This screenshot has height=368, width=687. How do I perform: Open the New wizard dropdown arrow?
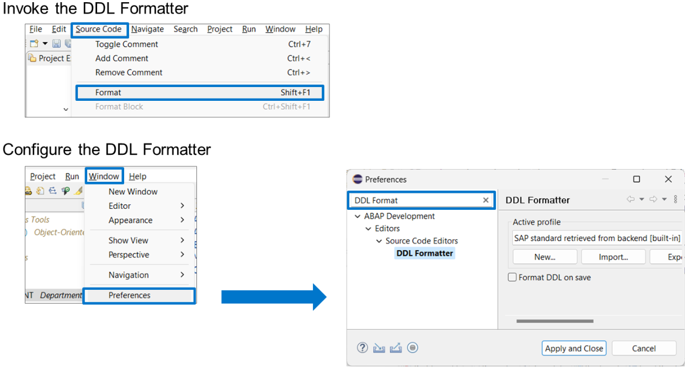pos(45,44)
